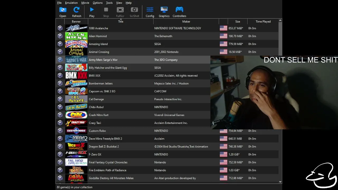Select "Godzilla: Destroy All Monsters Melee" title

(111, 178)
